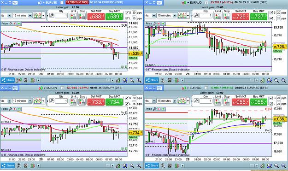The width and height of the screenshot is (288, 171).
Task: Click Sell MKT 11,538.9 button in EURUSD
Action: point(96,17)
